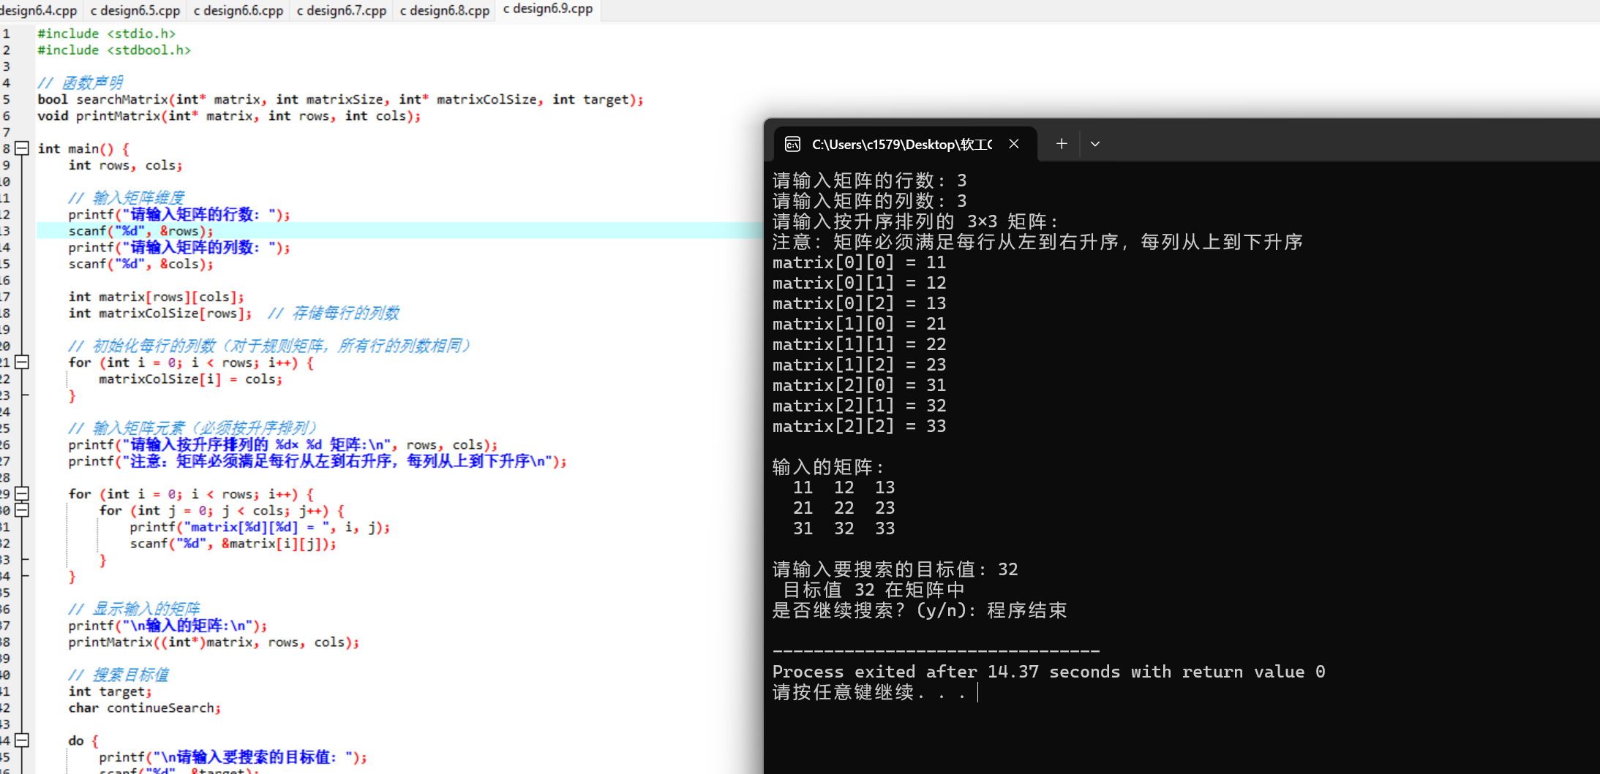The image size is (1600, 774).
Task: Click terminal line 'matrix[0][0] = 11'
Action: click(859, 262)
